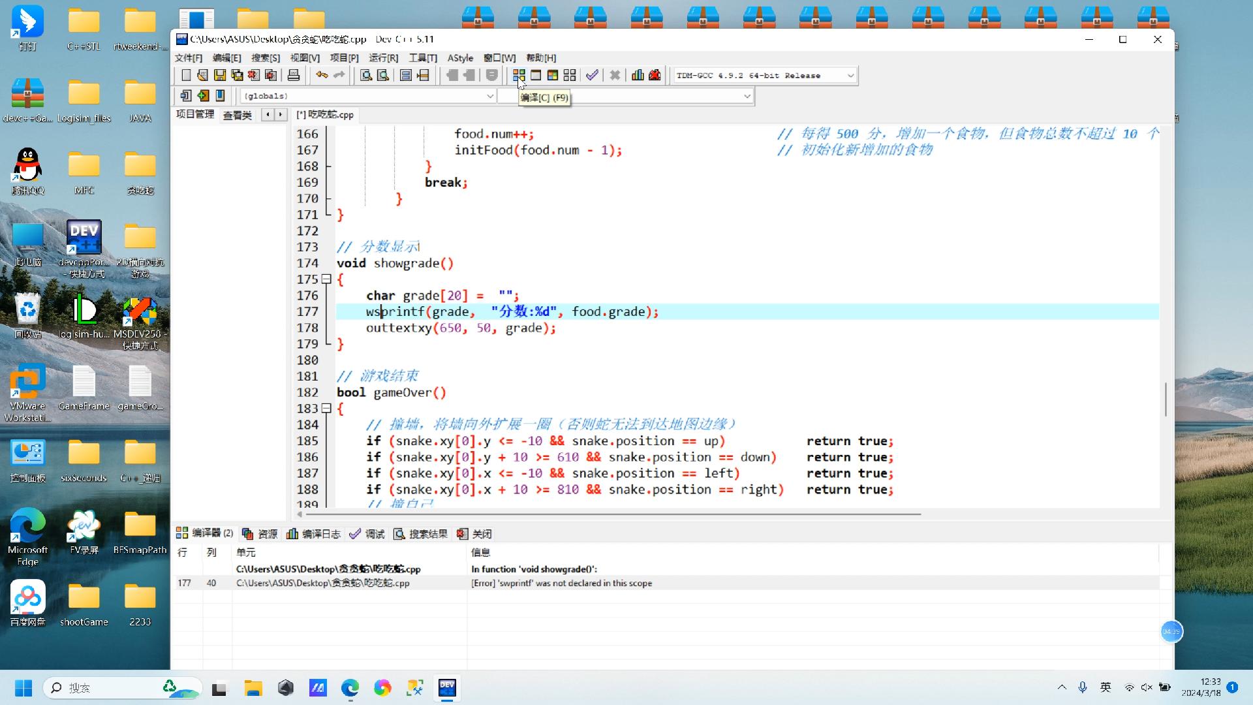Click the Save All toolbar icon
Screen dimensions: 1253x705
pyautogui.click(x=237, y=76)
